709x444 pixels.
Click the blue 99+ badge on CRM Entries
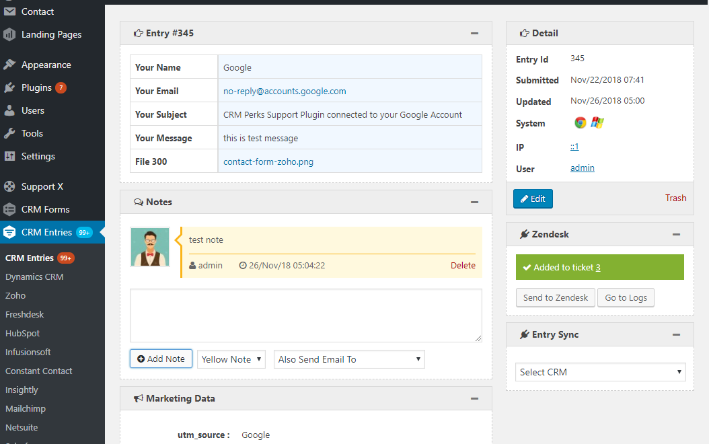84,232
